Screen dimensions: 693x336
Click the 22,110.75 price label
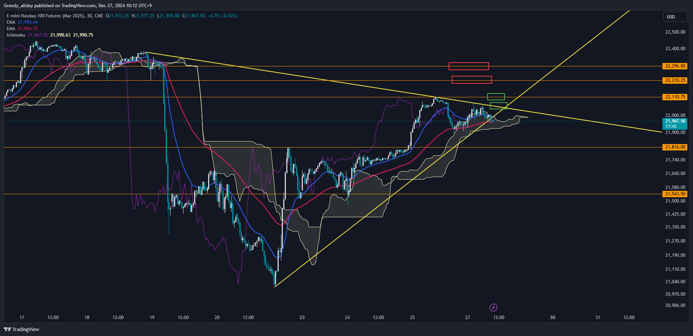click(675, 97)
